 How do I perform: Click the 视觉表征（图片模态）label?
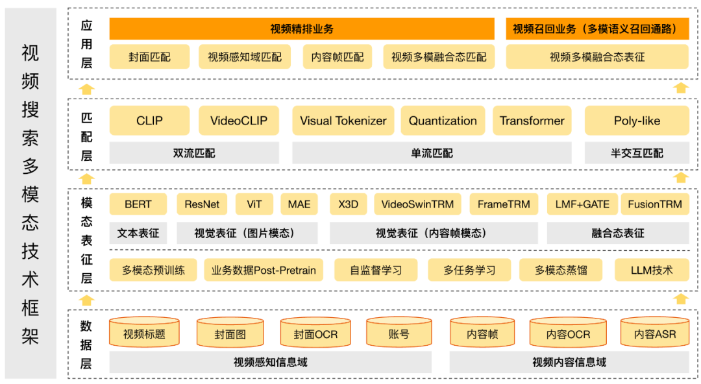point(247,233)
